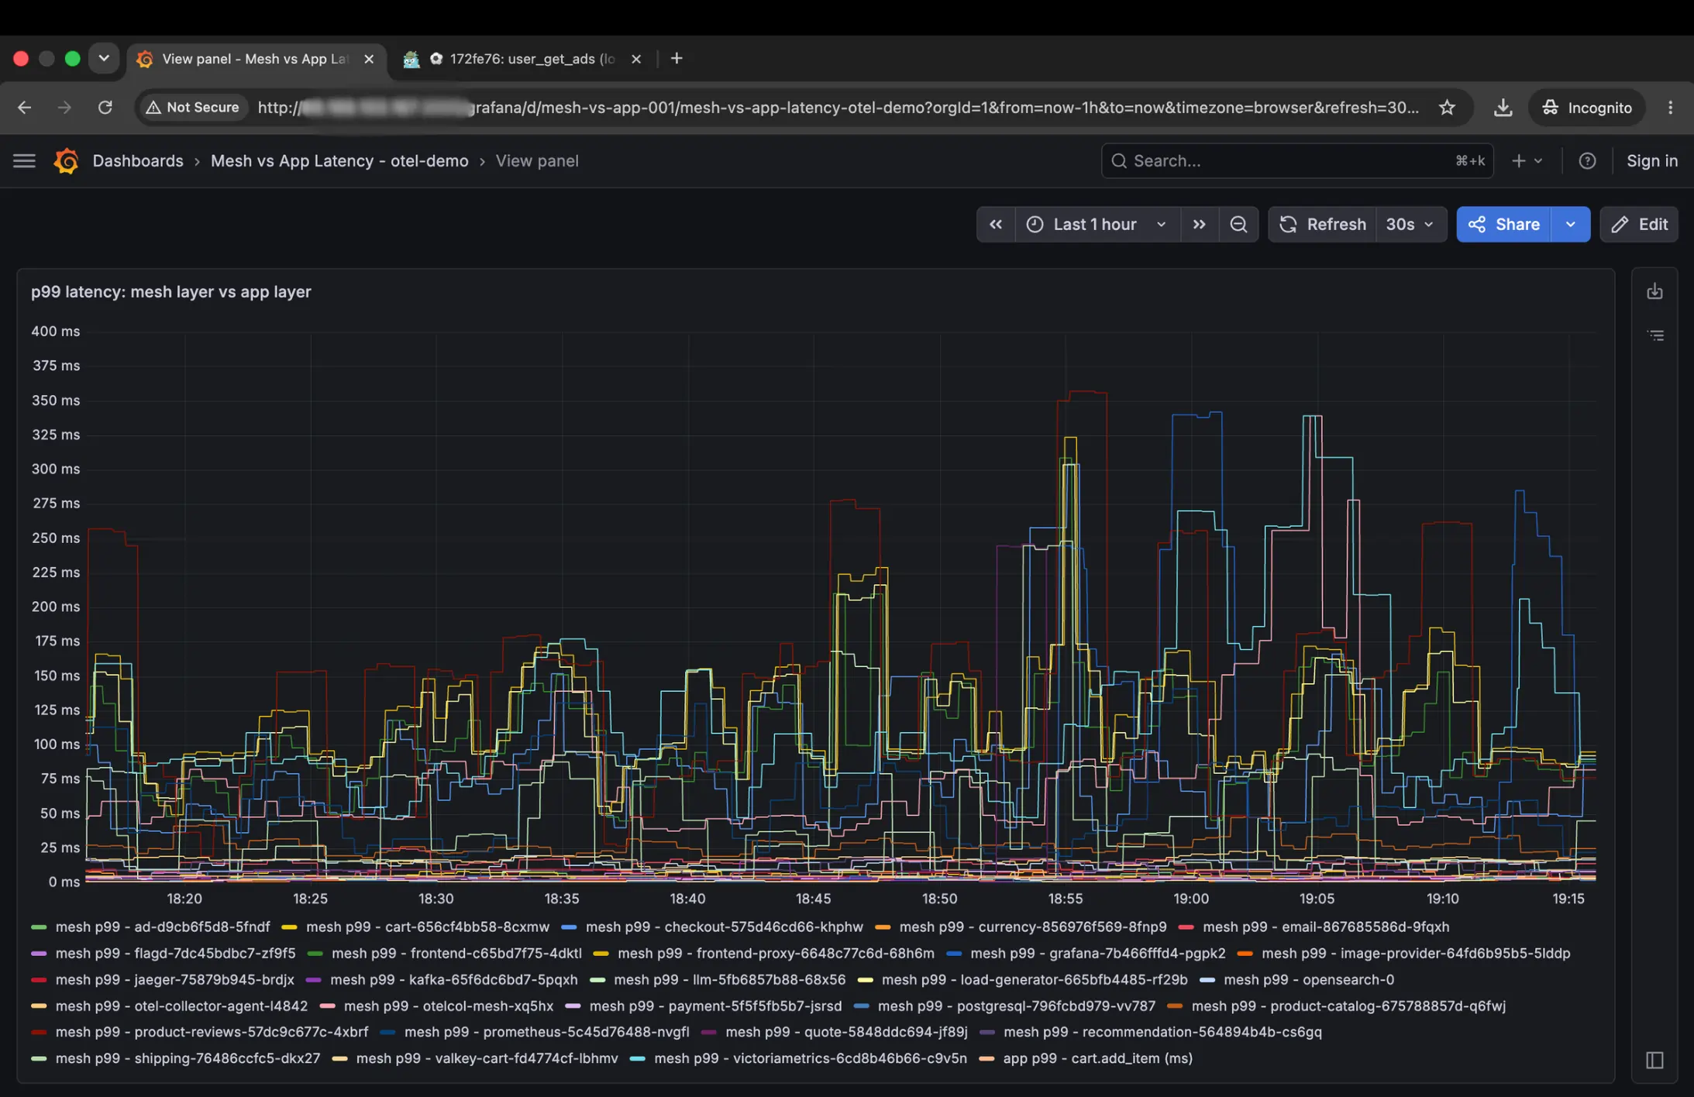The height and width of the screenshot is (1097, 1694).
Task: Click the View panel breadcrumb
Action: pyautogui.click(x=537, y=161)
